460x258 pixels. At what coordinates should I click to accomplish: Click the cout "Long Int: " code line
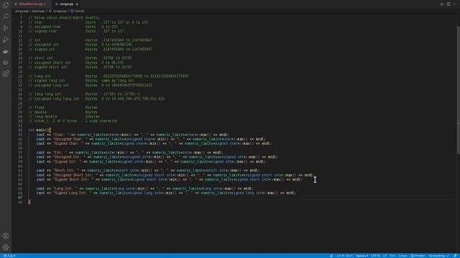point(145,188)
